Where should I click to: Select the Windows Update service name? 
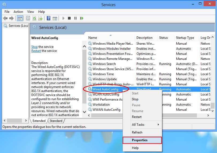point(105,79)
